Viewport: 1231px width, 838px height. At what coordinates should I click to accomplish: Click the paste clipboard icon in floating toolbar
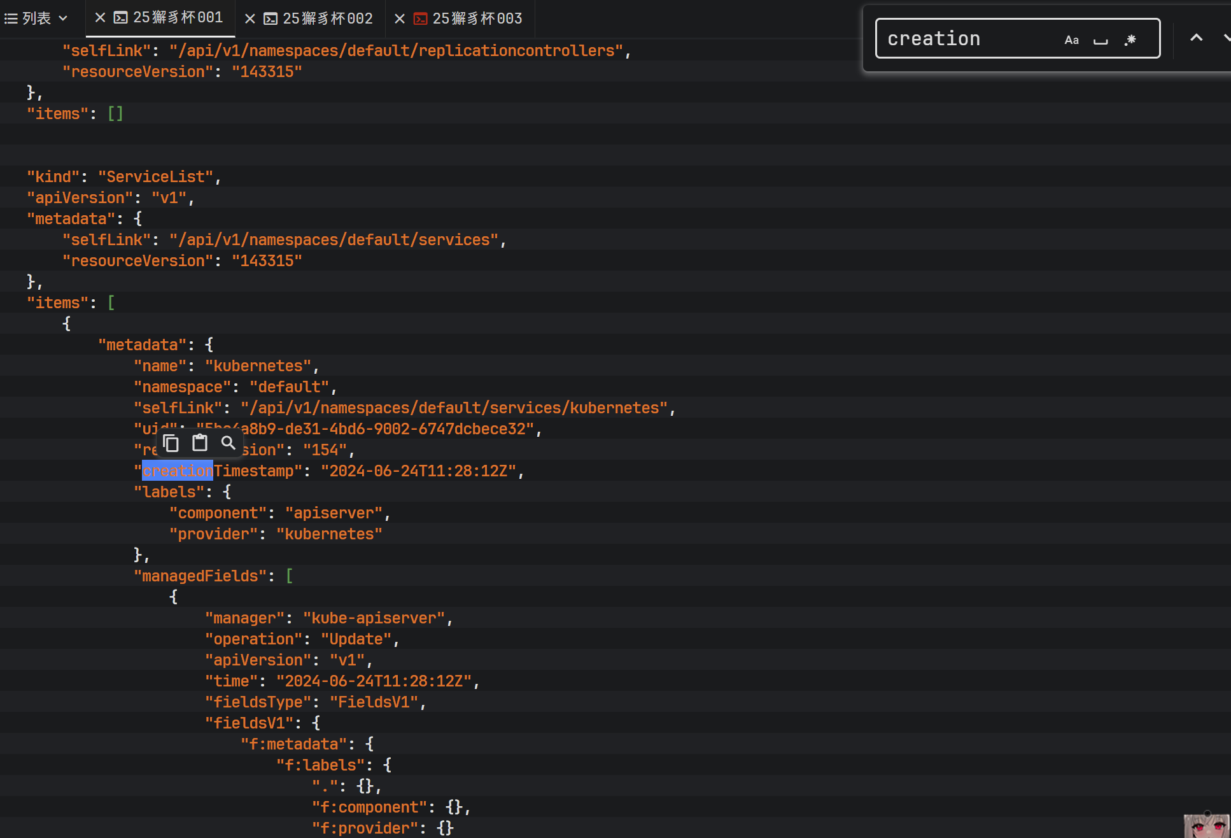pos(200,443)
